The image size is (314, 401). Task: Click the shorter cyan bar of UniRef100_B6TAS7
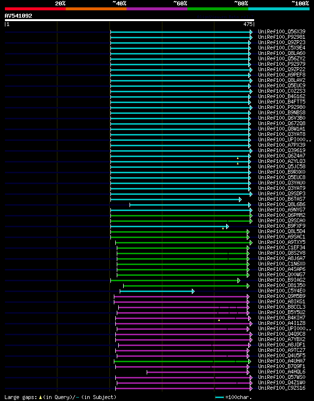coord(176,199)
